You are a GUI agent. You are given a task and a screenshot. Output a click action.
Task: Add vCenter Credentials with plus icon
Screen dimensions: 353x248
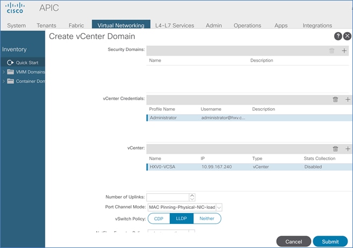pyautogui.click(x=348, y=99)
